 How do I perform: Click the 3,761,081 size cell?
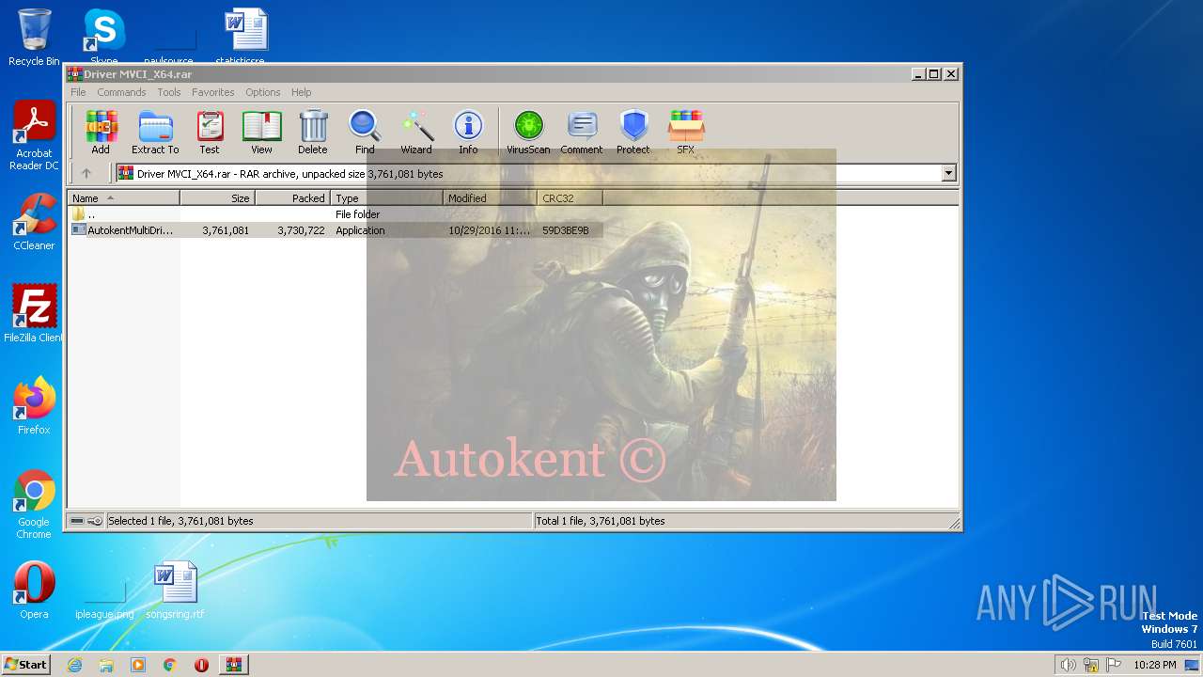tap(226, 230)
